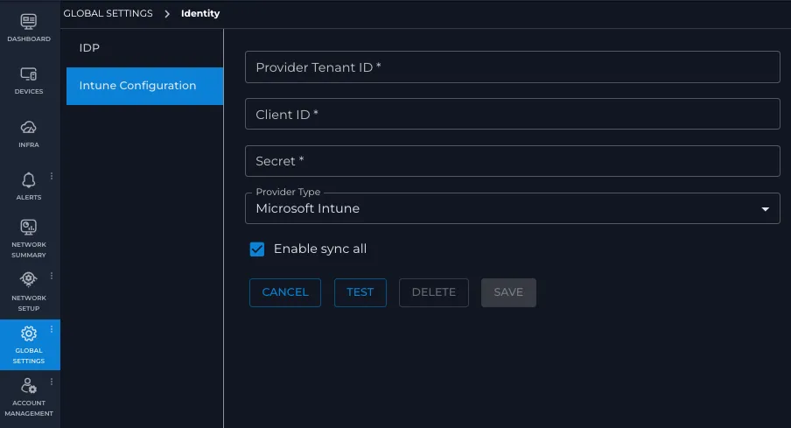791x428 pixels.
Task: Select the Network Summary icon
Action: tap(28, 228)
